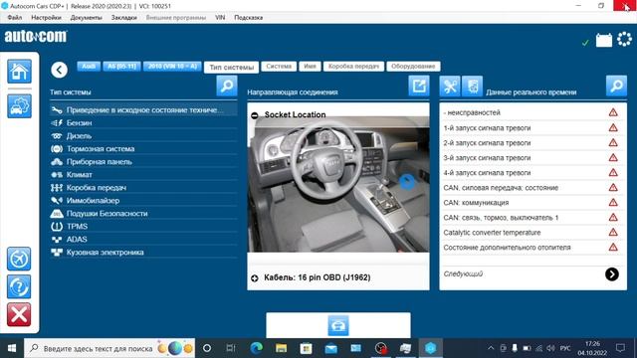Viewport: 637px width, 358px height.
Task: Collapse the Socket Location section
Action: click(x=255, y=115)
